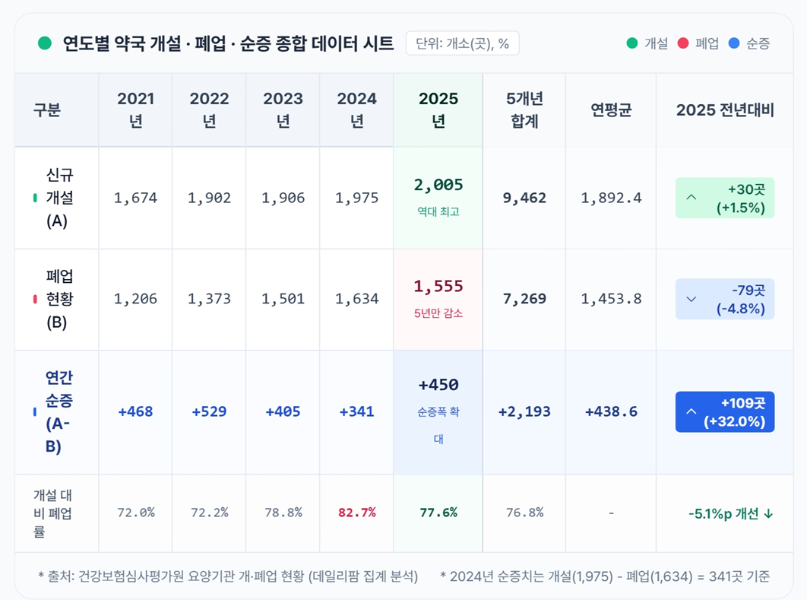Click the footnote about 2024년 순증치

[x=605, y=576]
